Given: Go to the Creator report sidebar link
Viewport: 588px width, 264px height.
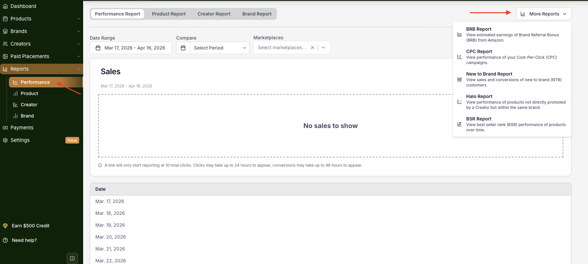Looking at the screenshot, I should tap(46, 105).
